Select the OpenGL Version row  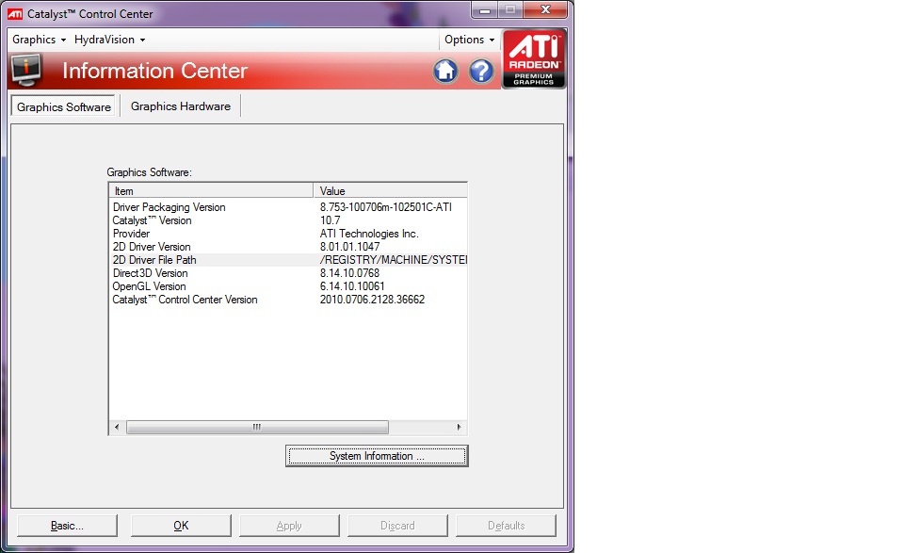[288, 286]
